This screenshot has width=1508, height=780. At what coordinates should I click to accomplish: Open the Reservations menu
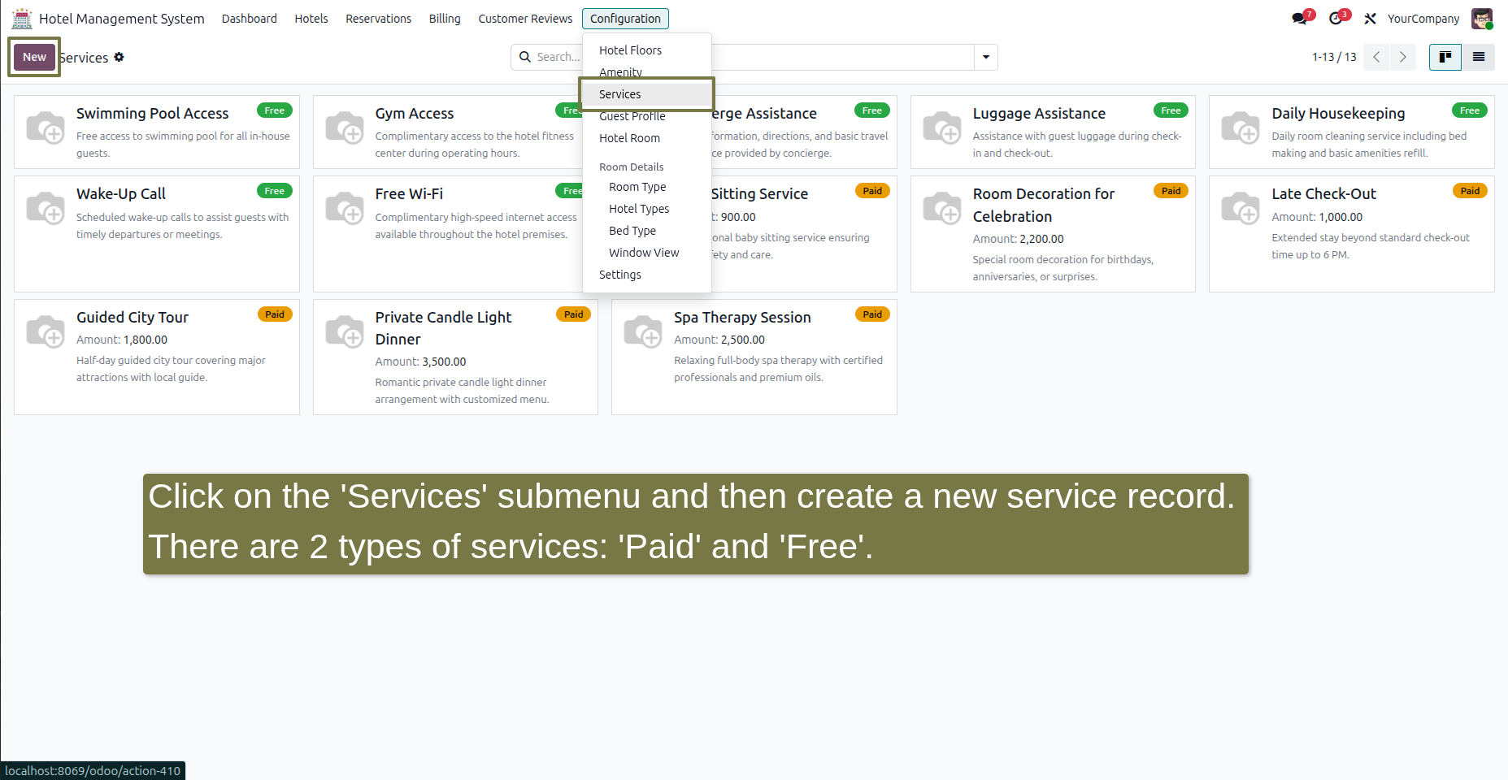(x=378, y=19)
